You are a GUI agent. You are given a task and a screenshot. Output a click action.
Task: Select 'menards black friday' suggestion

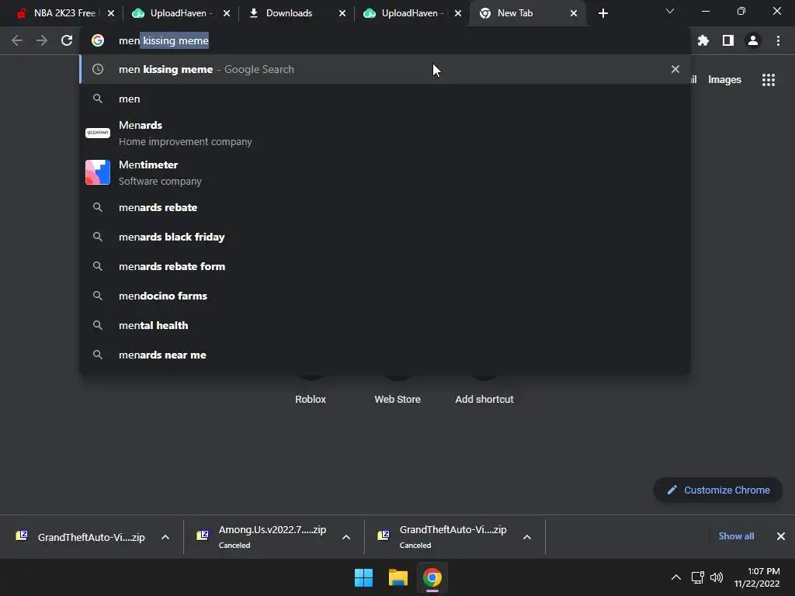(x=385, y=237)
